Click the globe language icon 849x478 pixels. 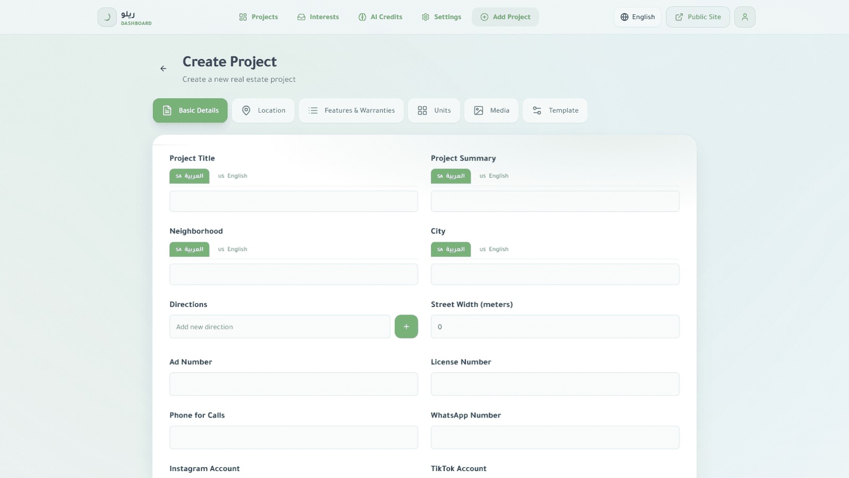click(625, 17)
